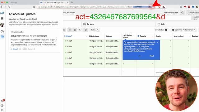The image size is (199, 112).
Task: Click the bookmark icon beside the address bar
Action: pyautogui.click(x=34, y=7)
